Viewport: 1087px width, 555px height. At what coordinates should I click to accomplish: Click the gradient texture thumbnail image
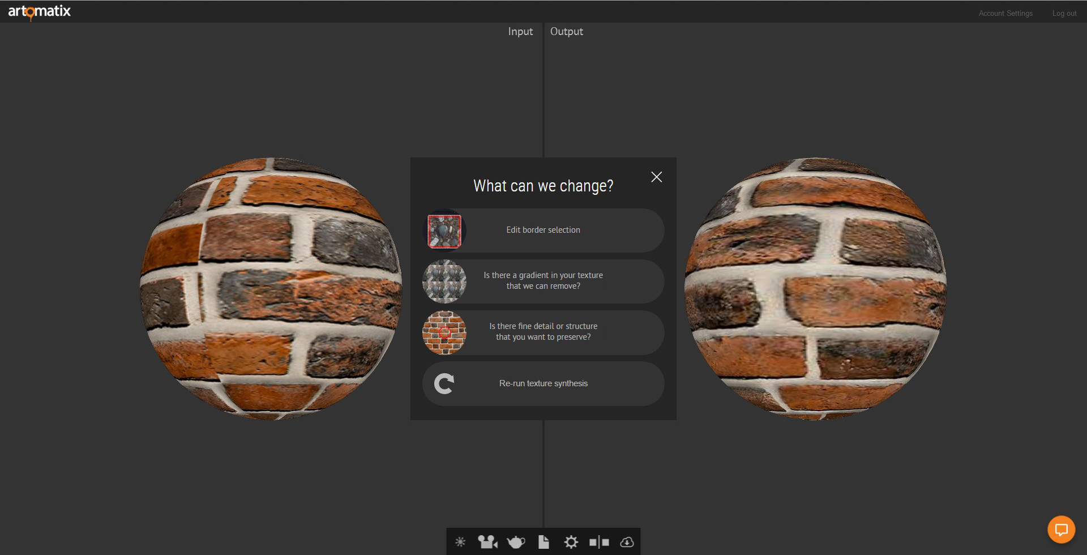pyautogui.click(x=444, y=281)
